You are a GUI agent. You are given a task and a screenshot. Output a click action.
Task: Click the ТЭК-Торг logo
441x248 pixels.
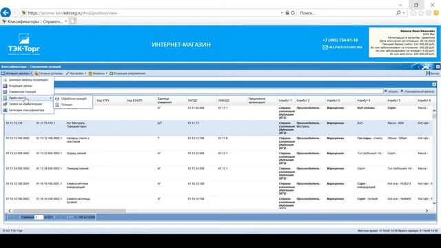coord(24,44)
